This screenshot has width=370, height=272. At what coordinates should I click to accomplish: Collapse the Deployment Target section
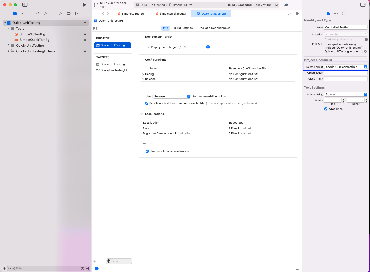click(141, 37)
